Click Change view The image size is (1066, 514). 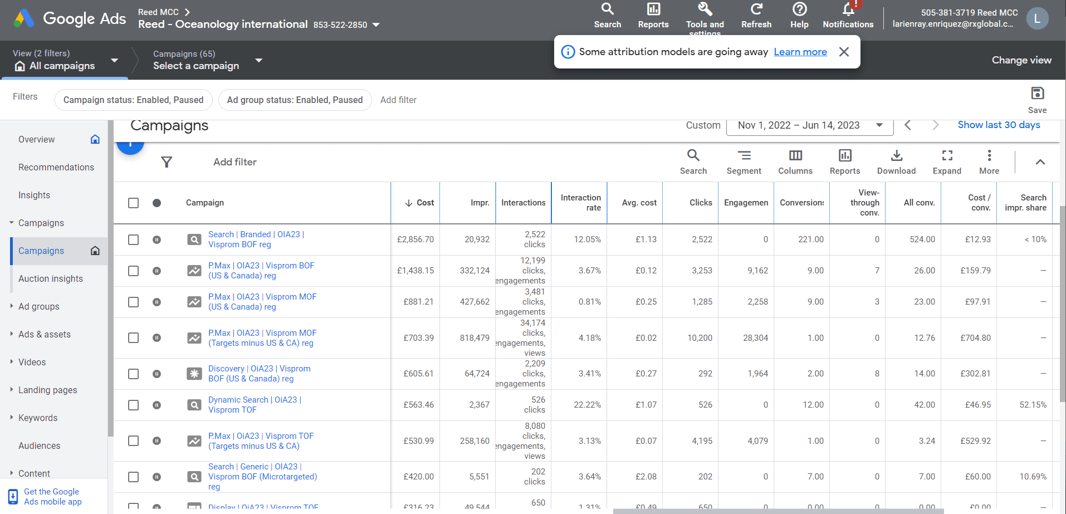point(1021,60)
